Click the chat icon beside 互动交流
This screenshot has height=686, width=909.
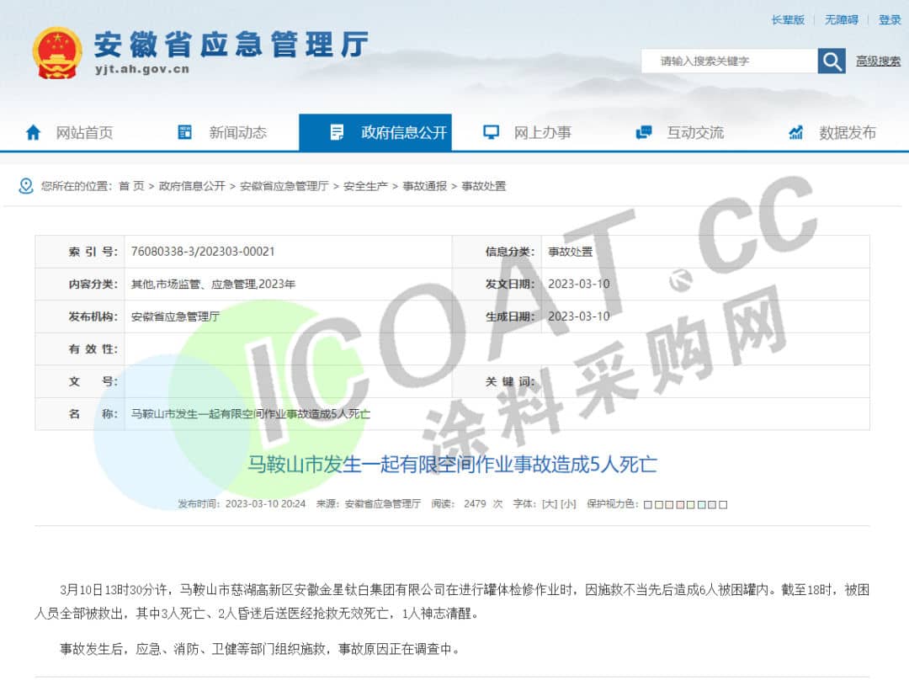644,132
